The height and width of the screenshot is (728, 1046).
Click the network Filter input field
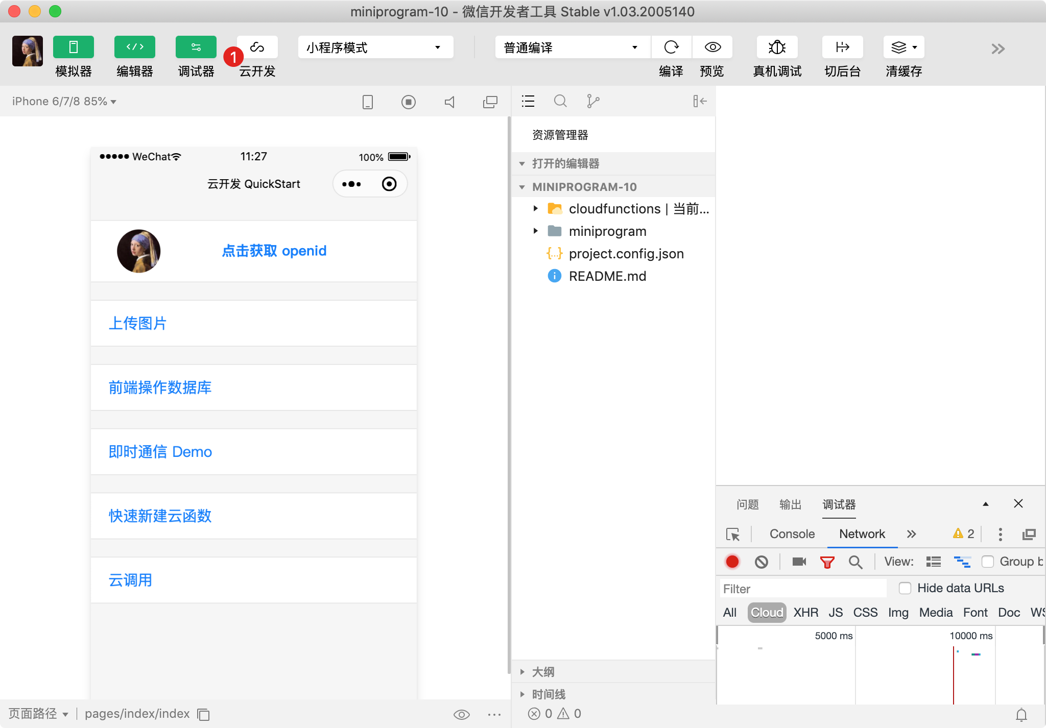pyautogui.click(x=803, y=589)
